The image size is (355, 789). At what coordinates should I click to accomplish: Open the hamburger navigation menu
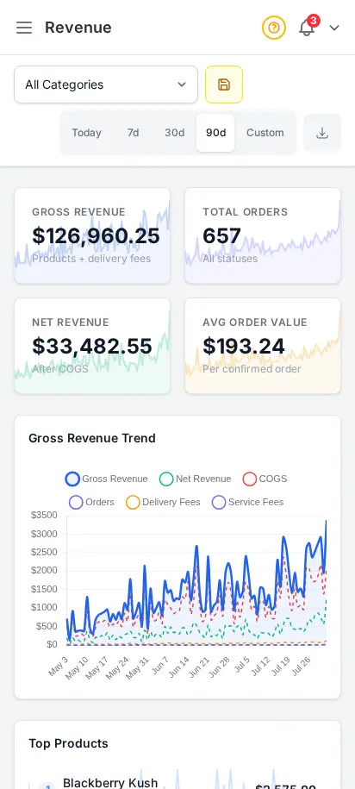[x=23, y=28]
